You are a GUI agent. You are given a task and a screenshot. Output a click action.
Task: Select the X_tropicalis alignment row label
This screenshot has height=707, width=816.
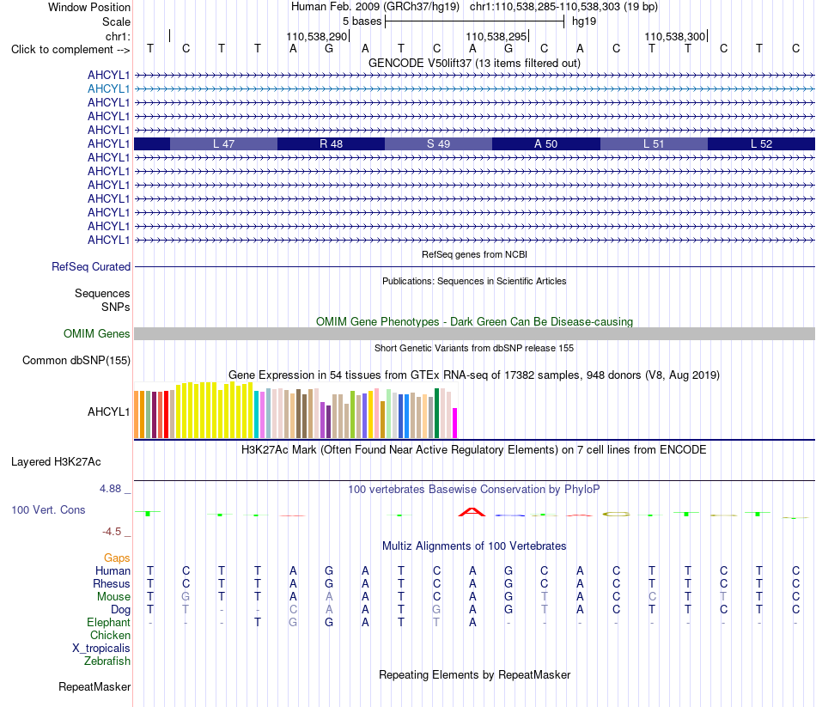101,649
